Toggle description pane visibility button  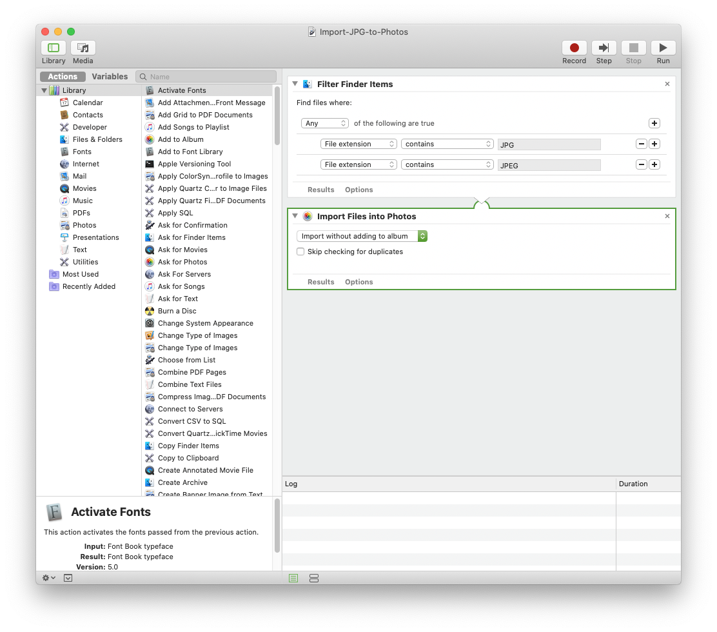[68, 578]
